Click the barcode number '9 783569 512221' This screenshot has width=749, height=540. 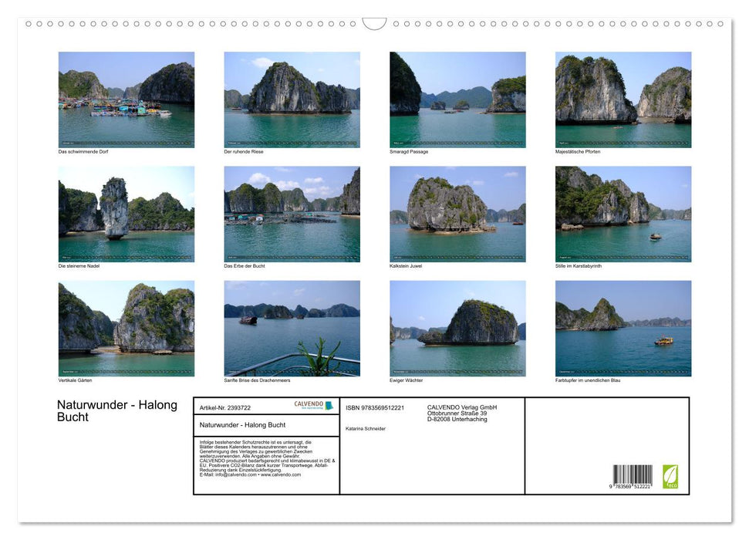coord(629,487)
